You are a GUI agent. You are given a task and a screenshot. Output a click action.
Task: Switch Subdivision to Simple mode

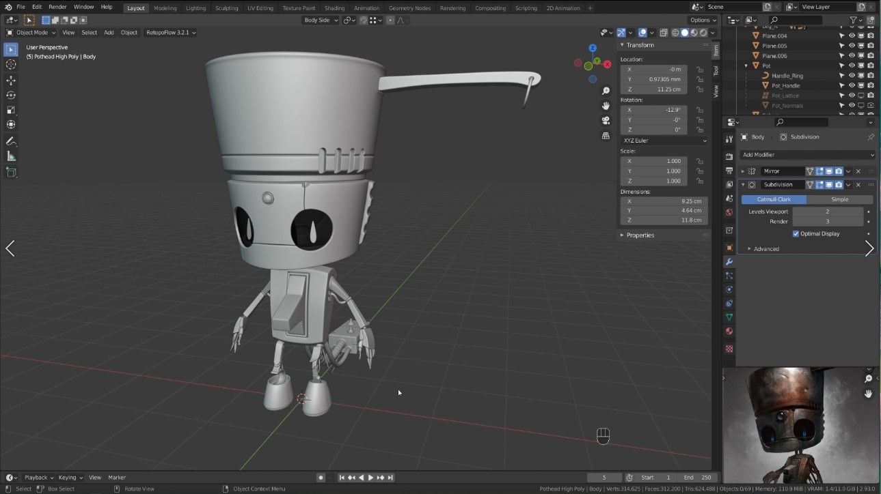pos(839,199)
